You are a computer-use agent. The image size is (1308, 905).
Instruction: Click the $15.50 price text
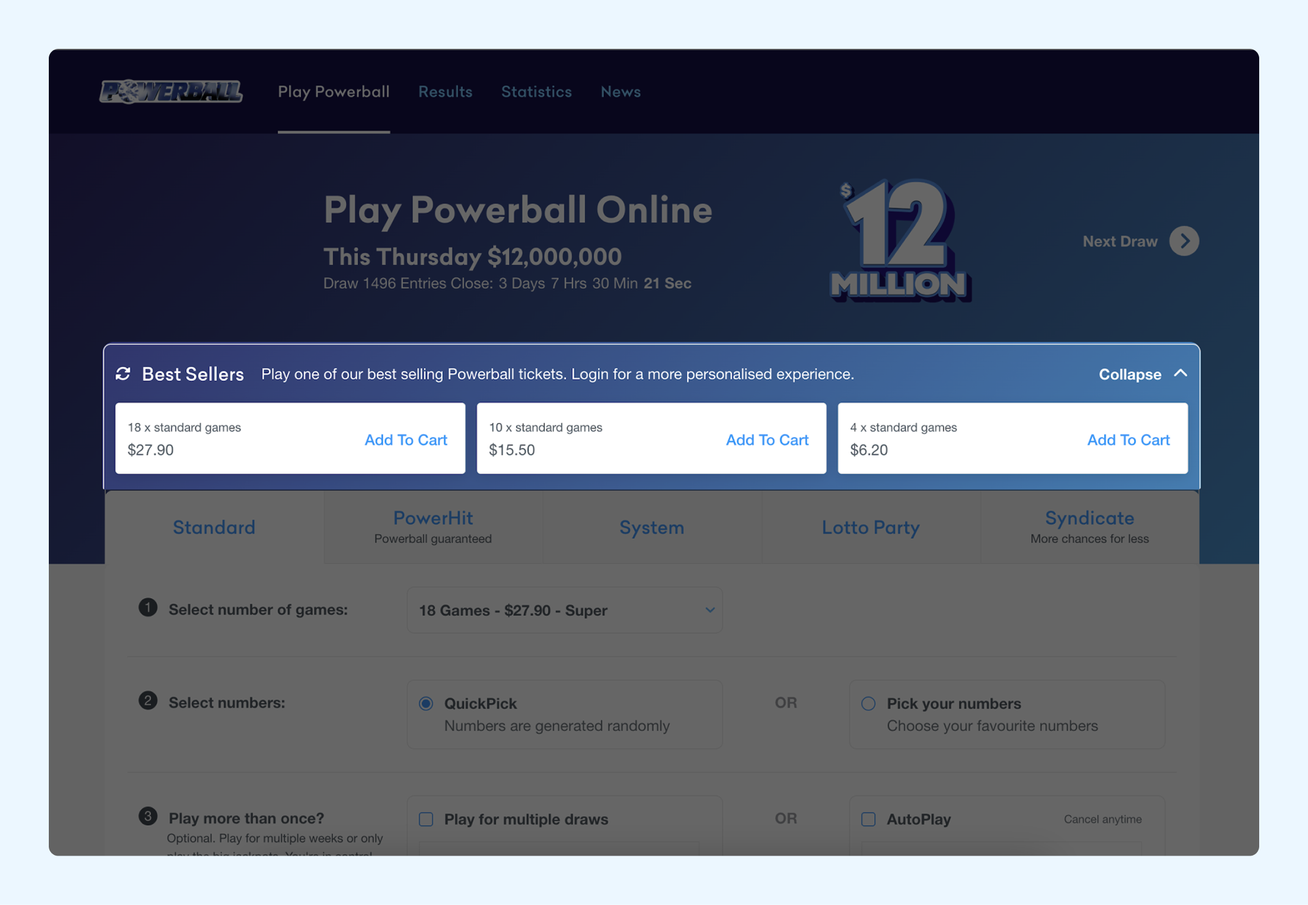[x=512, y=450]
